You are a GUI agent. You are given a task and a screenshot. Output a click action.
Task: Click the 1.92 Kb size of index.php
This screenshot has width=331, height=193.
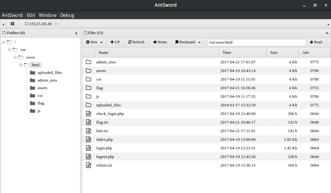291,139
